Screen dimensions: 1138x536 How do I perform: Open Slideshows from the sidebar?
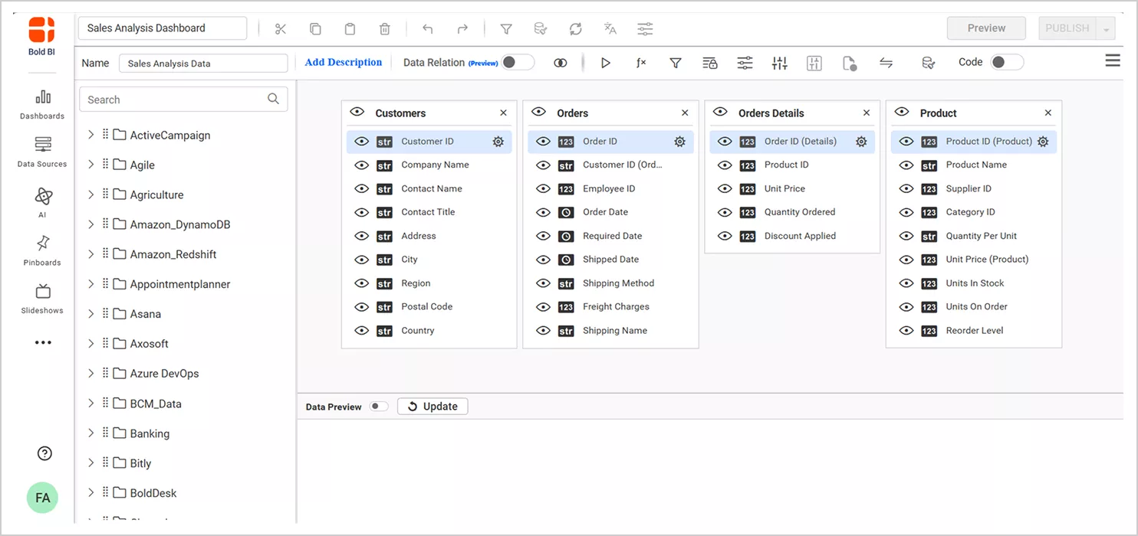tap(43, 299)
